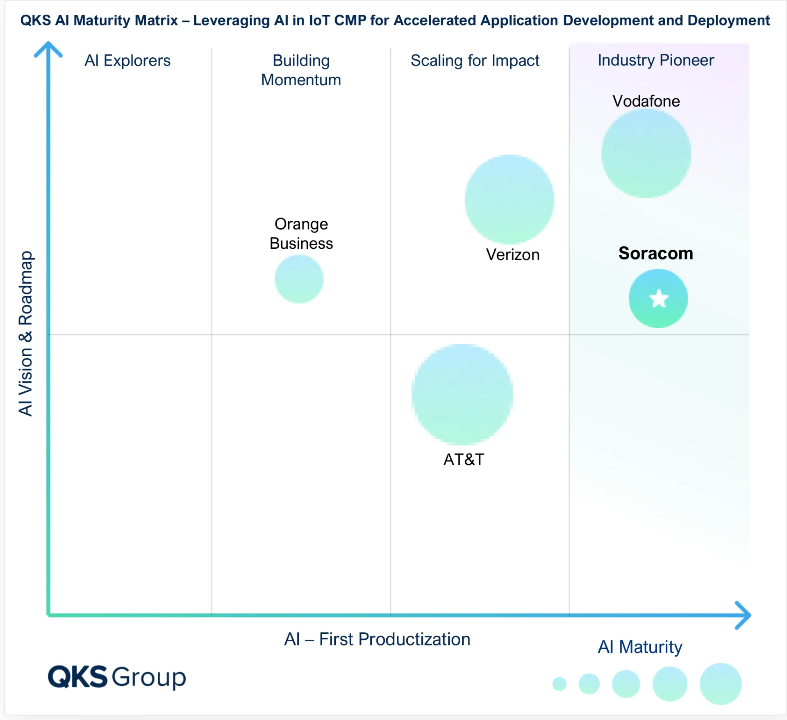Click the Soracom star bubble
Screen dimensions: 787x720
[x=658, y=298]
